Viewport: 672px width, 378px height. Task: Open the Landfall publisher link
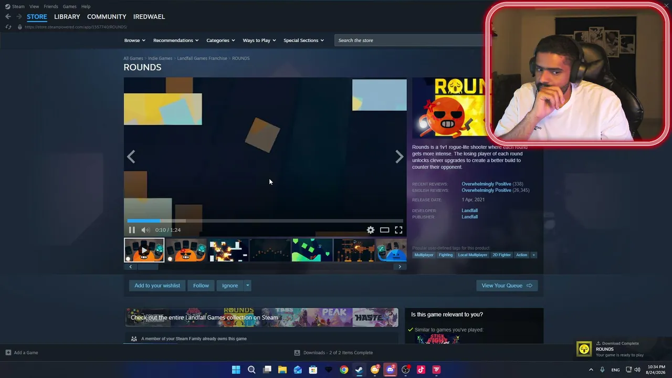[x=470, y=217]
